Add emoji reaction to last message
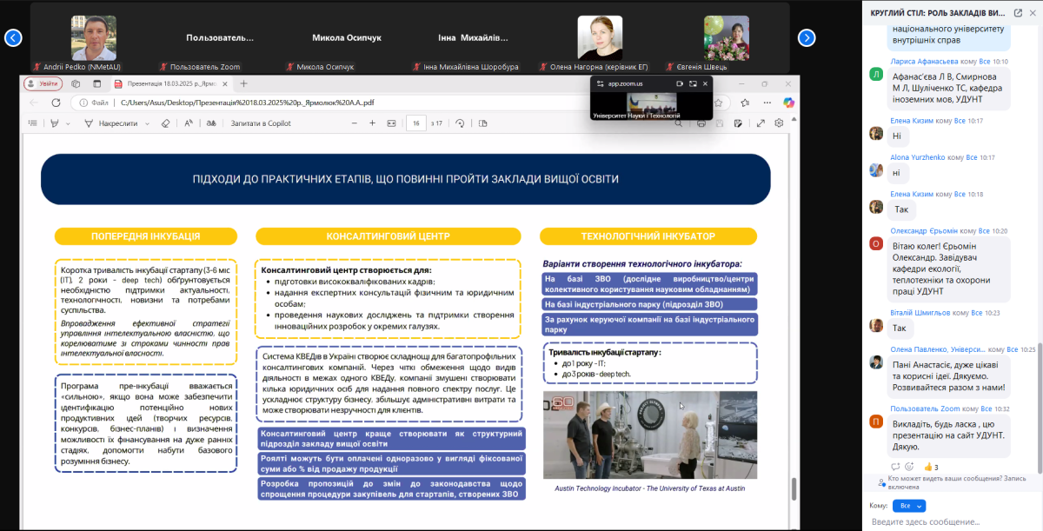Image resolution: width=1043 pixels, height=531 pixels. tap(909, 467)
